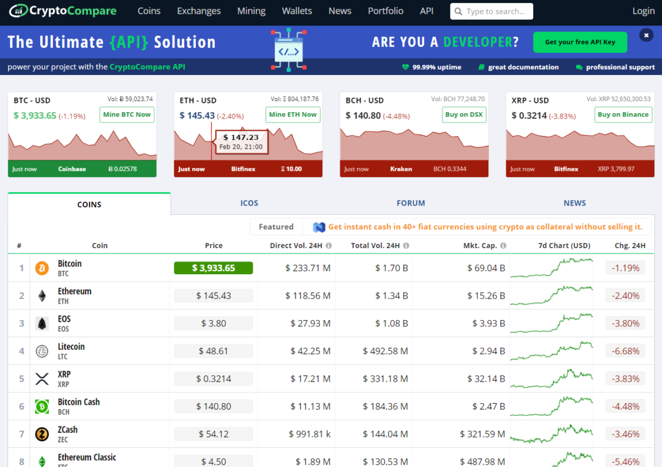Click the Buy on DSX button
662x467 pixels.
pos(464,114)
